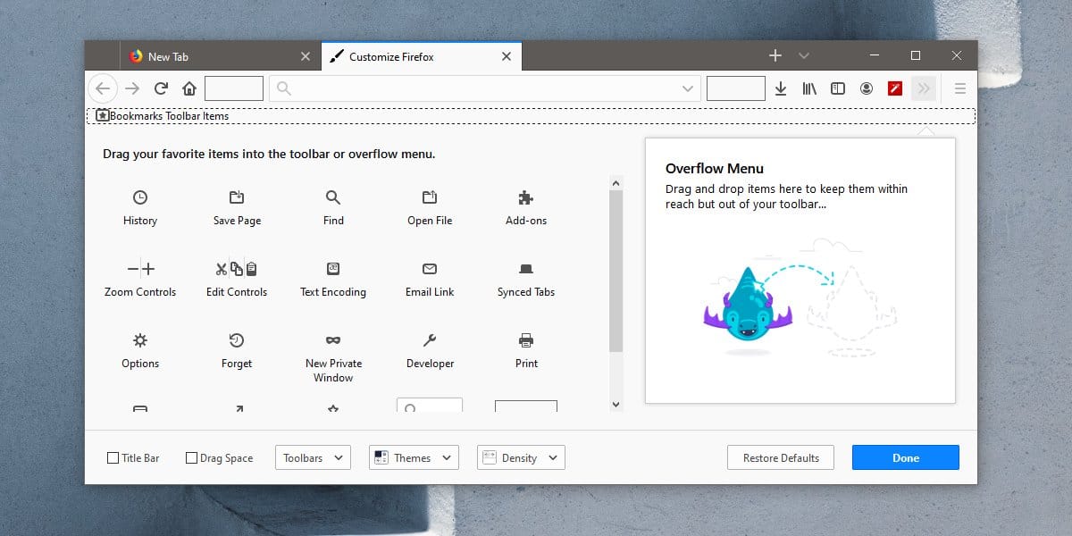Click the Find magnifier icon
Image resolution: width=1072 pixels, height=536 pixels.
point(333,197)
